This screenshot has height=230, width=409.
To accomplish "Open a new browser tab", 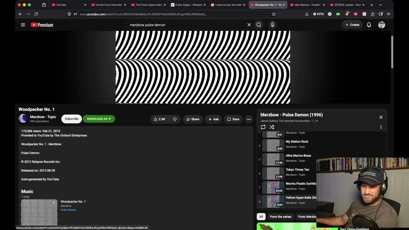I will point(372,5).
